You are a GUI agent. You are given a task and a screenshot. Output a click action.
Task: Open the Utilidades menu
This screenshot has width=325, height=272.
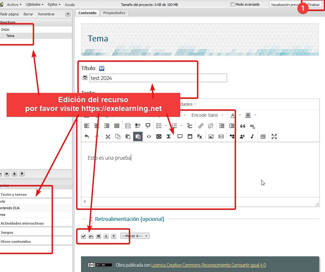[35, 4]
